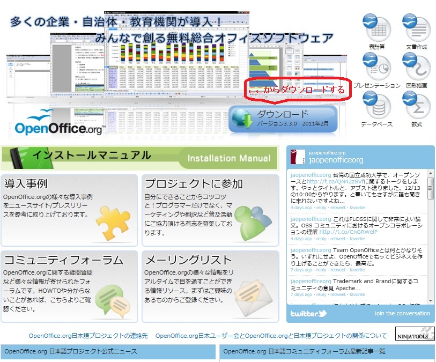436x362 pixels.
Task: Favorite the 台湾の国立成功大学 tweet
Action: (x=357, y=208)
